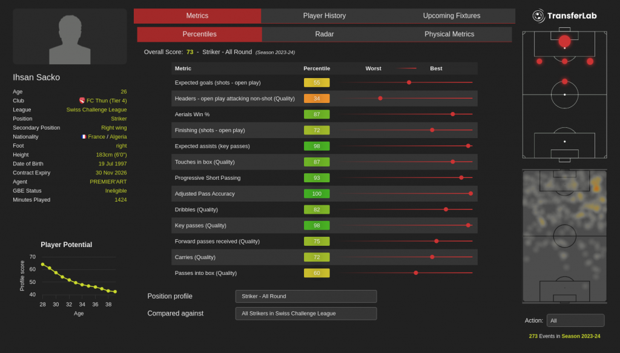The height and width of the screenshot is (353, 620).
Task: Click the Headers percentile marker on the slider
Action: click(380, 98)
